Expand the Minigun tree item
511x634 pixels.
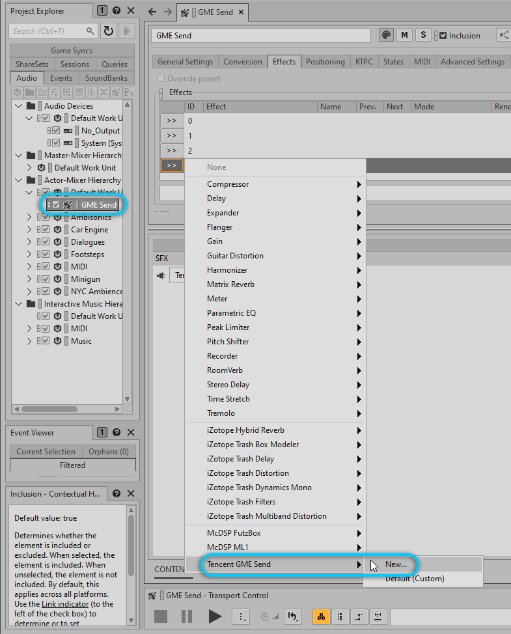click(x=29, y=279)
